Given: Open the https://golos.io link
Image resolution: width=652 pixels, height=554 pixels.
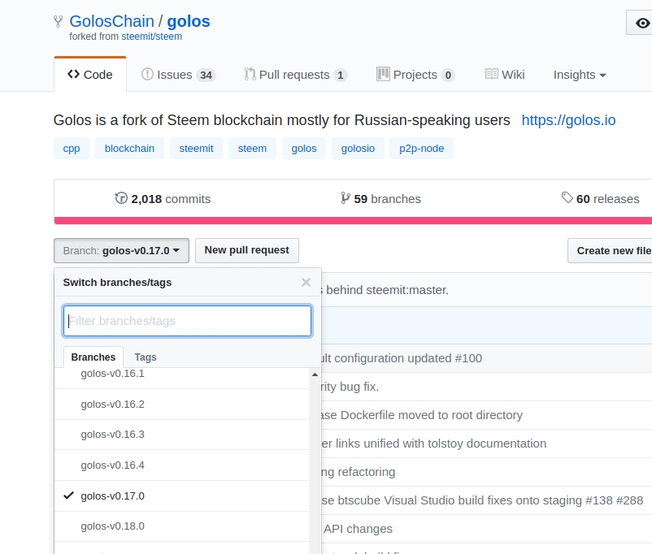Looking at the screenshot, I should point(568,120).
